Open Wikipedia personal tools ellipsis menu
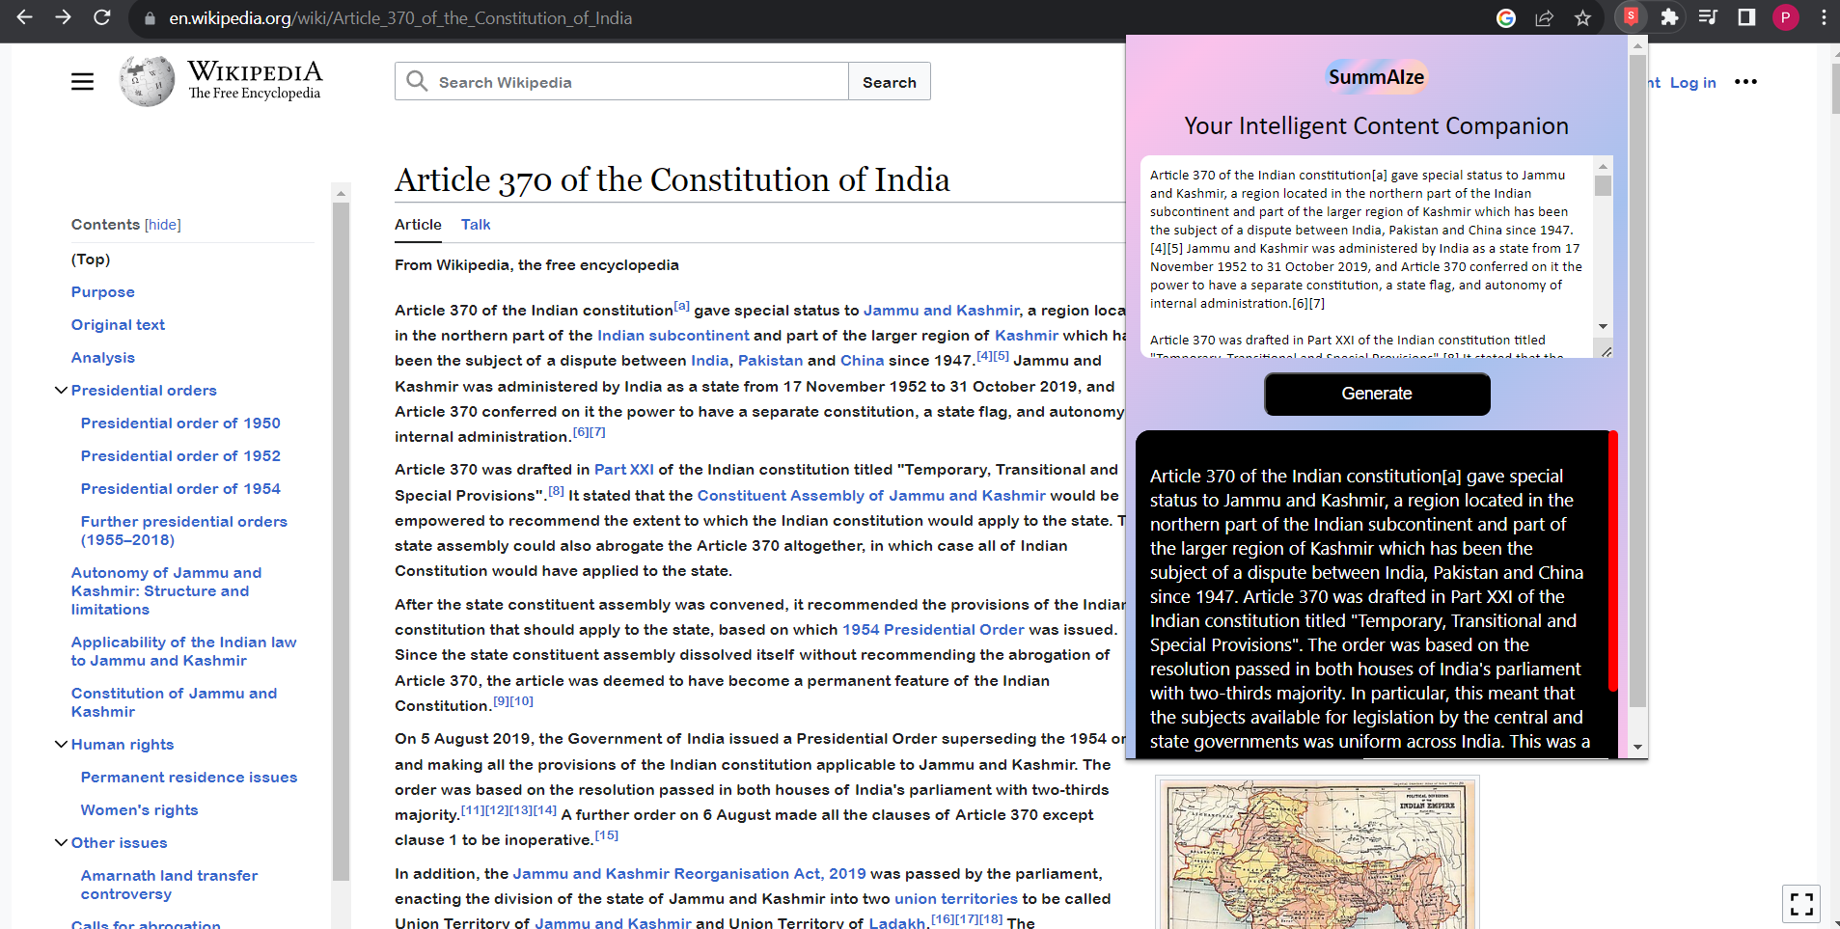Viewport: 1840px width, 929px height. coord(1745,82)
